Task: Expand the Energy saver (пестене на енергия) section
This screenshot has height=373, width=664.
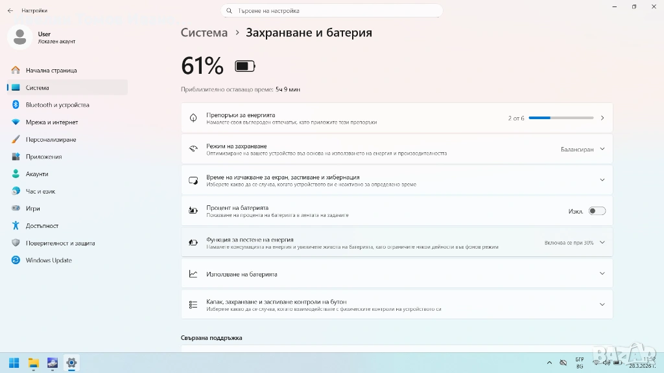Action: pos(602,242)
